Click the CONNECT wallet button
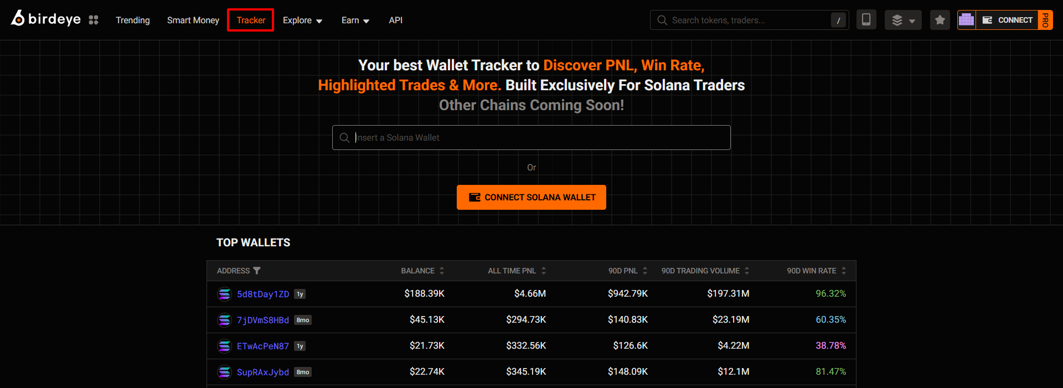Screen dimensions: 1063x388 point(1008,20)
